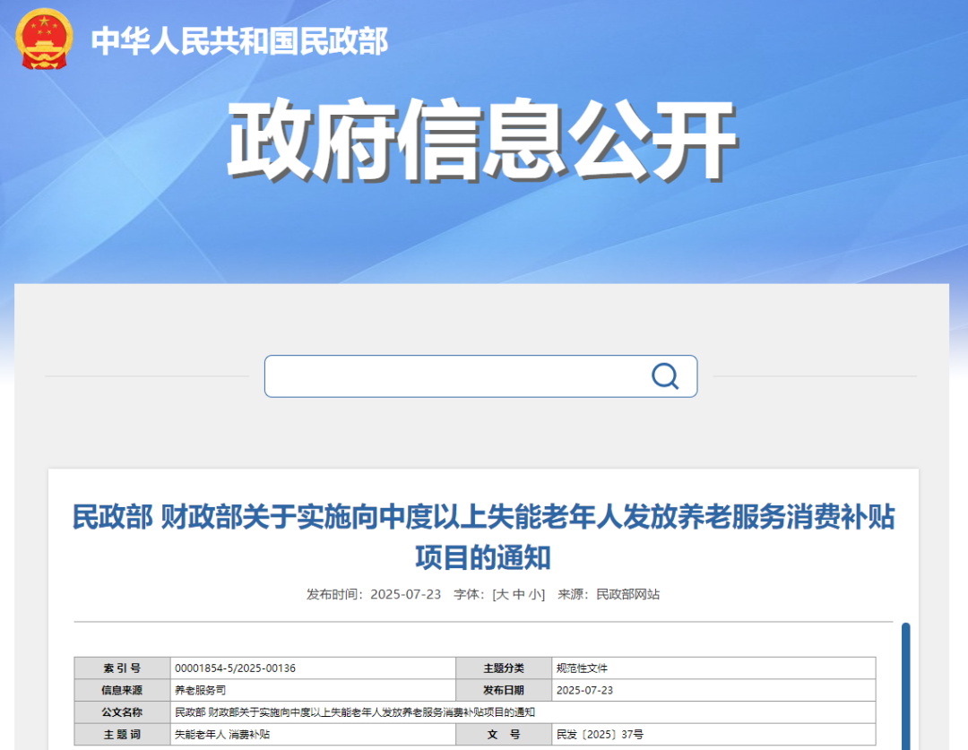Set font size to 大
The height and width of the screenshot is (750, 968).
pos(503,594)
